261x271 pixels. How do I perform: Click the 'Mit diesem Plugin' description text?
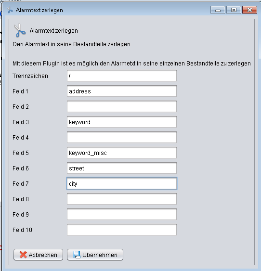(x=131, y=64)
